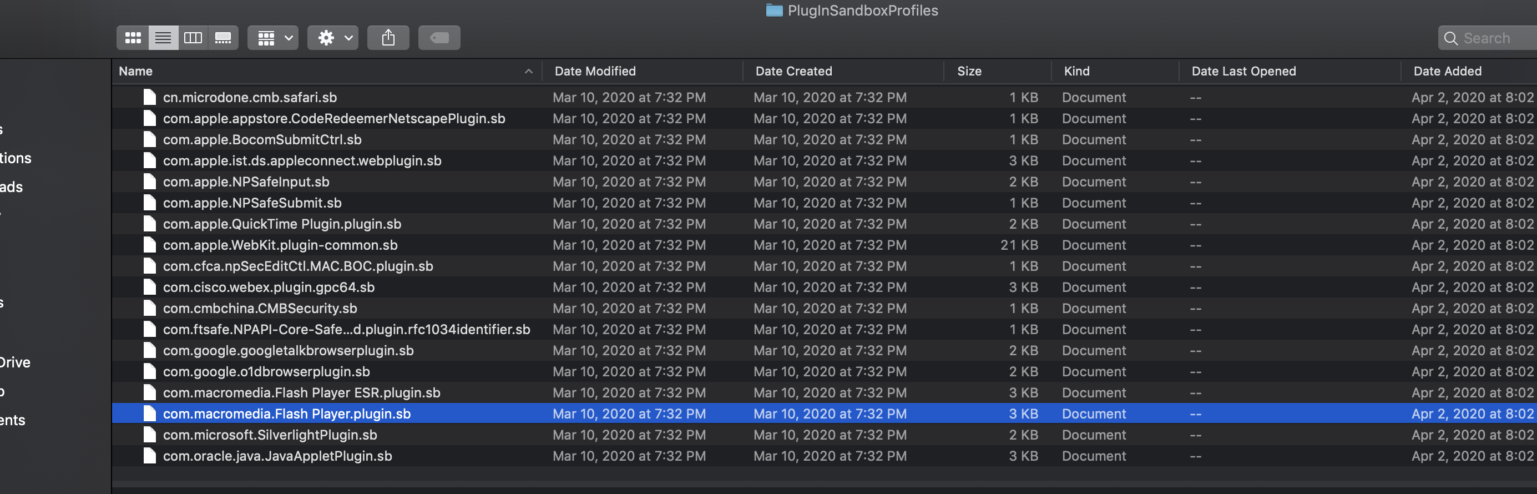Select com.cisco.webex.plugin.gpc64.sb file
Screen dimensions: 1537x494
tap(823, 287)
